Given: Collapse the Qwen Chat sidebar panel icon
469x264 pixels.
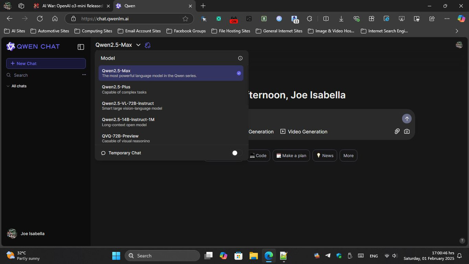Looking at the screenshot, I should (x=81, y=47).
